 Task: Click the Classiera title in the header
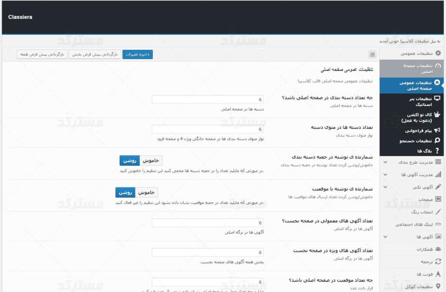click(x=20, y=17)
